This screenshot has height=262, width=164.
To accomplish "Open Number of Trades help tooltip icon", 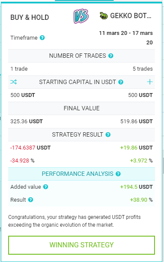I will (x=111, y=56).
